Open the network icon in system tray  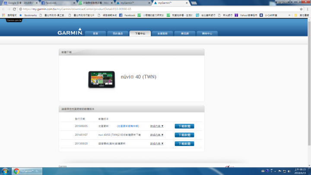point(284,171)
